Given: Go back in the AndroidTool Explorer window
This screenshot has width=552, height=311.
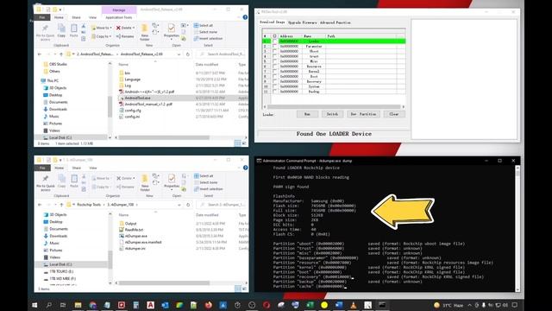Looking at the screenshot, I should click(x=40, y=54).
